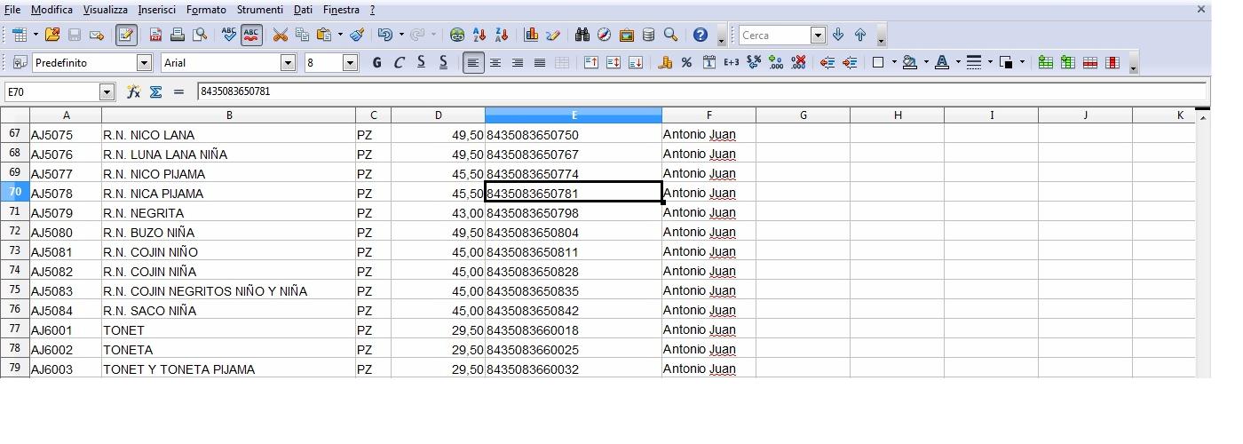Open Help with question mark icon
The width and height of the screenshot is (1243, 444).
coord(701,35)
